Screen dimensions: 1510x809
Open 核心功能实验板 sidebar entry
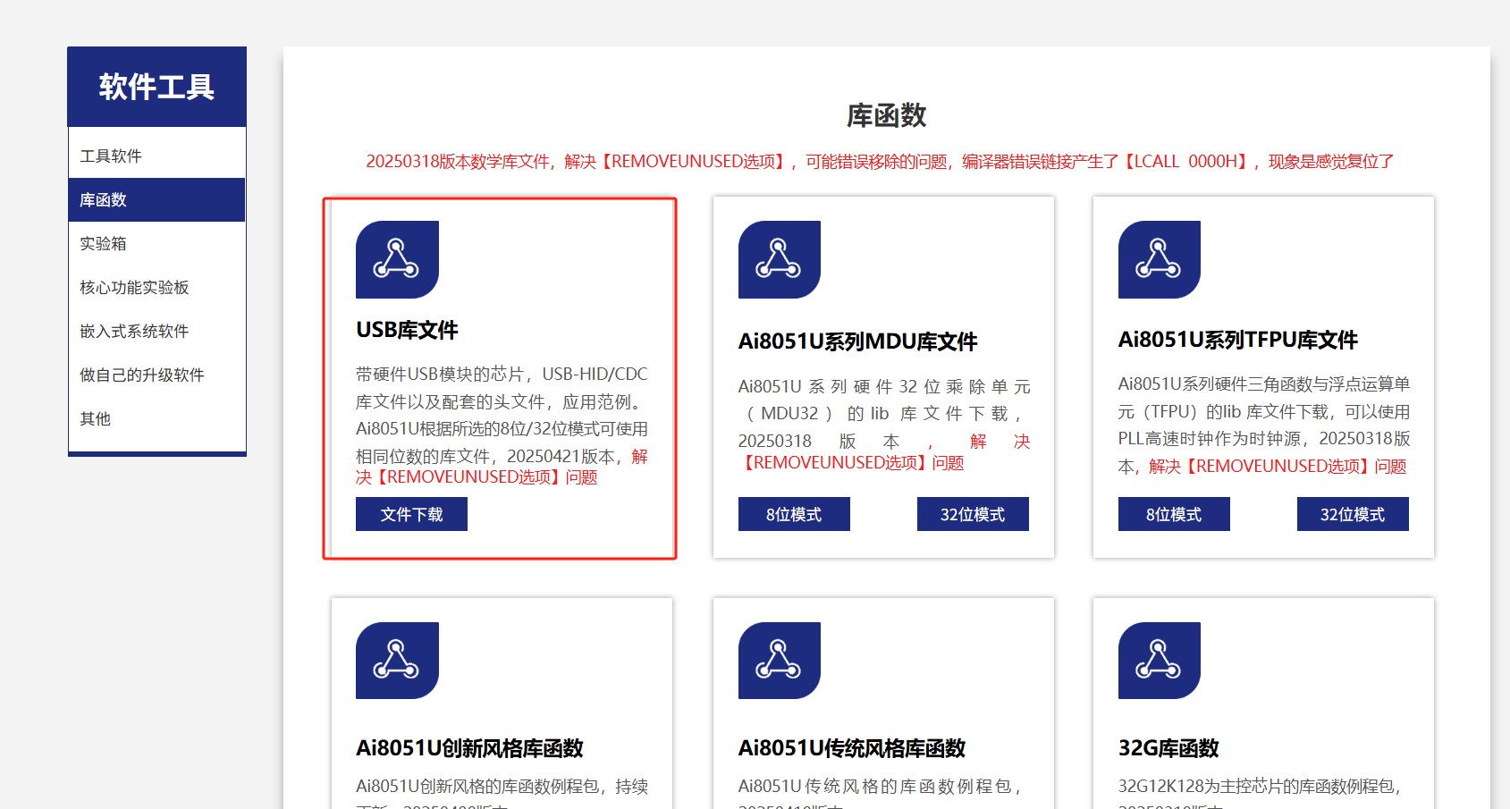pyautogui.click(x=134, y=288)
